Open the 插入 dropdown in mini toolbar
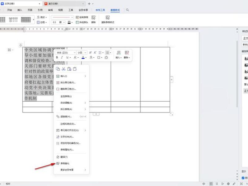This screenshot has height=186, width=248. [x=118, y=55]
